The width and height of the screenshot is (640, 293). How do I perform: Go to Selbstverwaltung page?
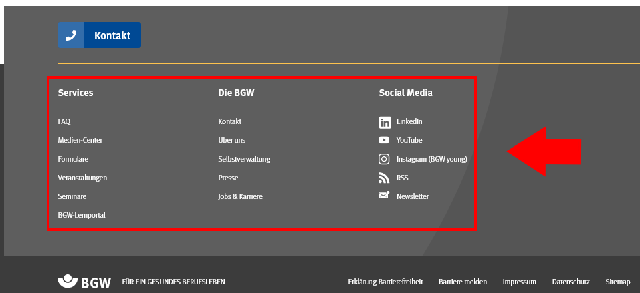tap(244, 159)
